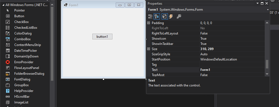The image size is (279, 107).
Task: Select the RightToLeft property row
Action: [208, 28]
